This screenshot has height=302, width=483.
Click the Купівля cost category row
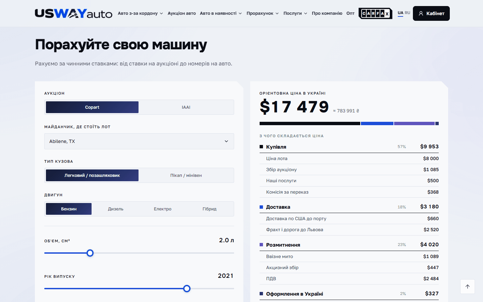pos(349,147)
